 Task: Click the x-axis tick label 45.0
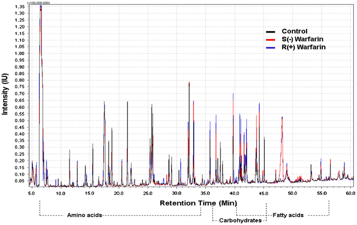tap(263, 193)
